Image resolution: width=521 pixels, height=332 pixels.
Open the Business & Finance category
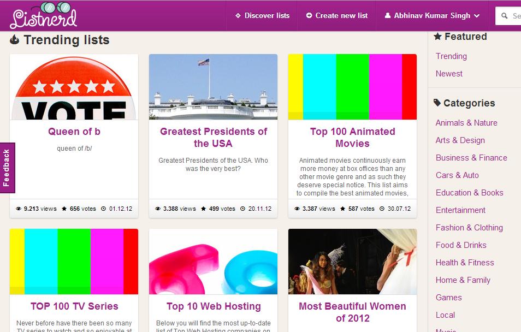click(471, 158)
